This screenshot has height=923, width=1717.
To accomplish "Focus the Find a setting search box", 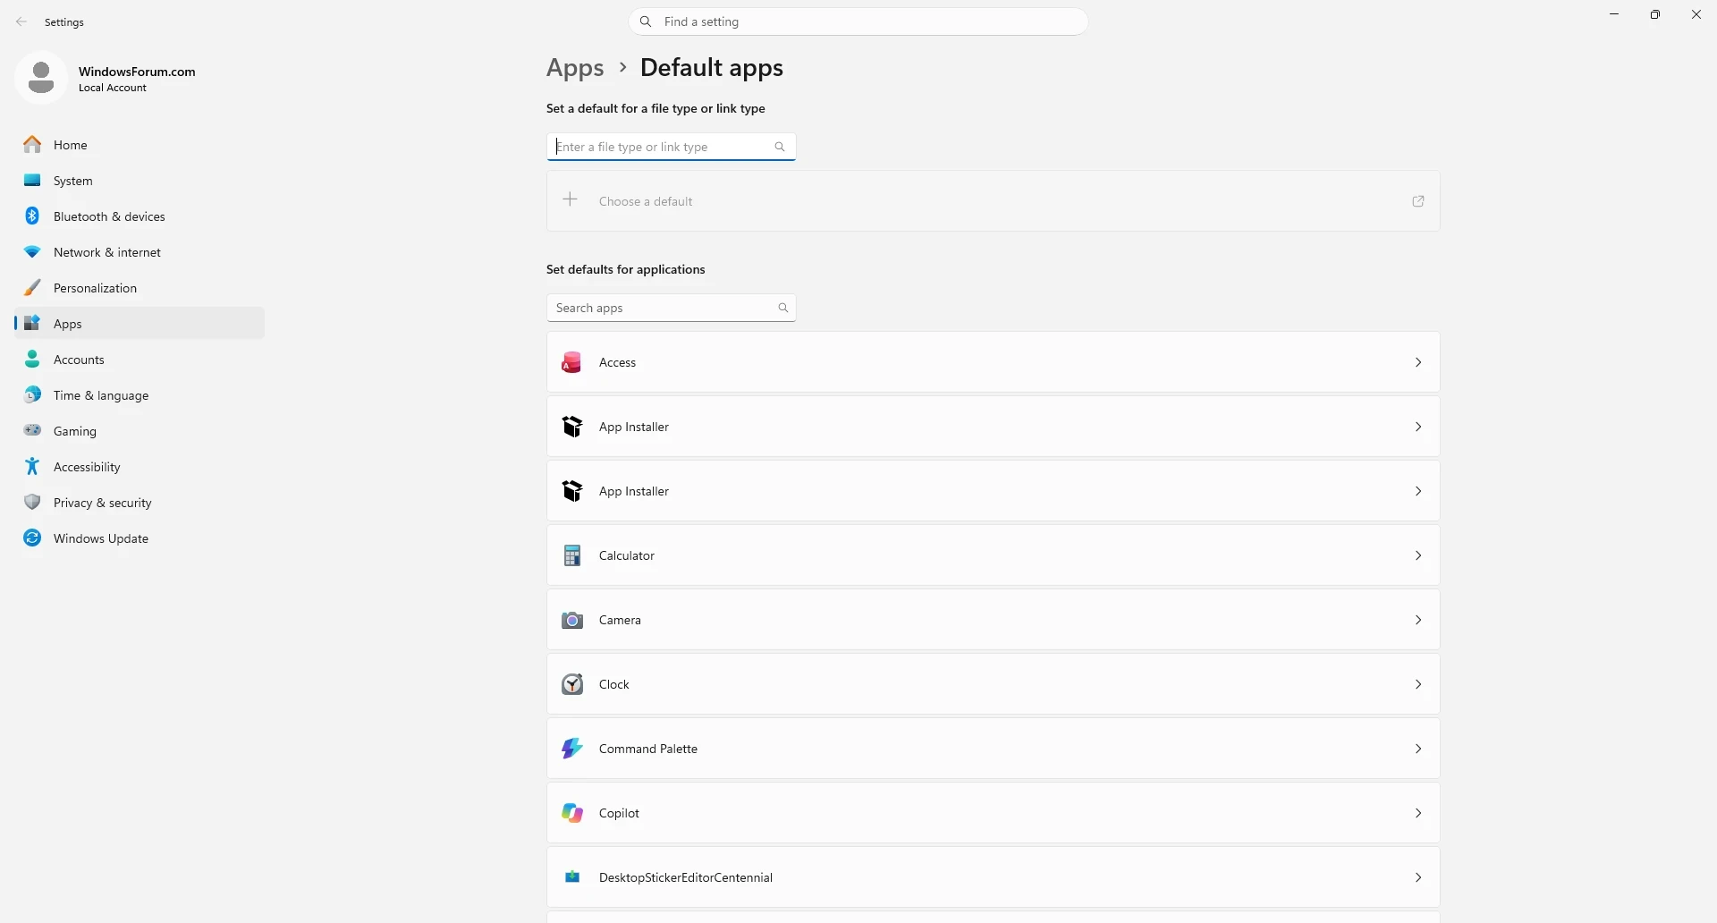I will pos(858,21).
